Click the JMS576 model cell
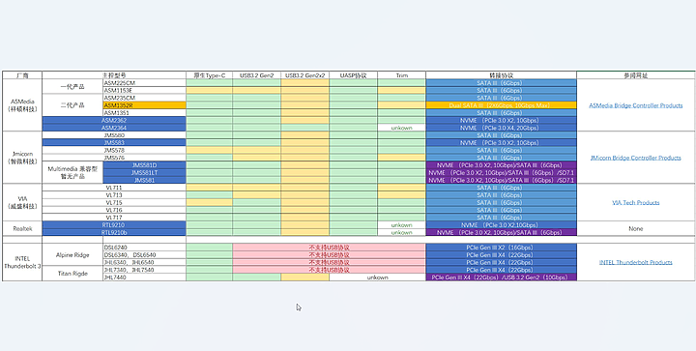 [114, 158]
